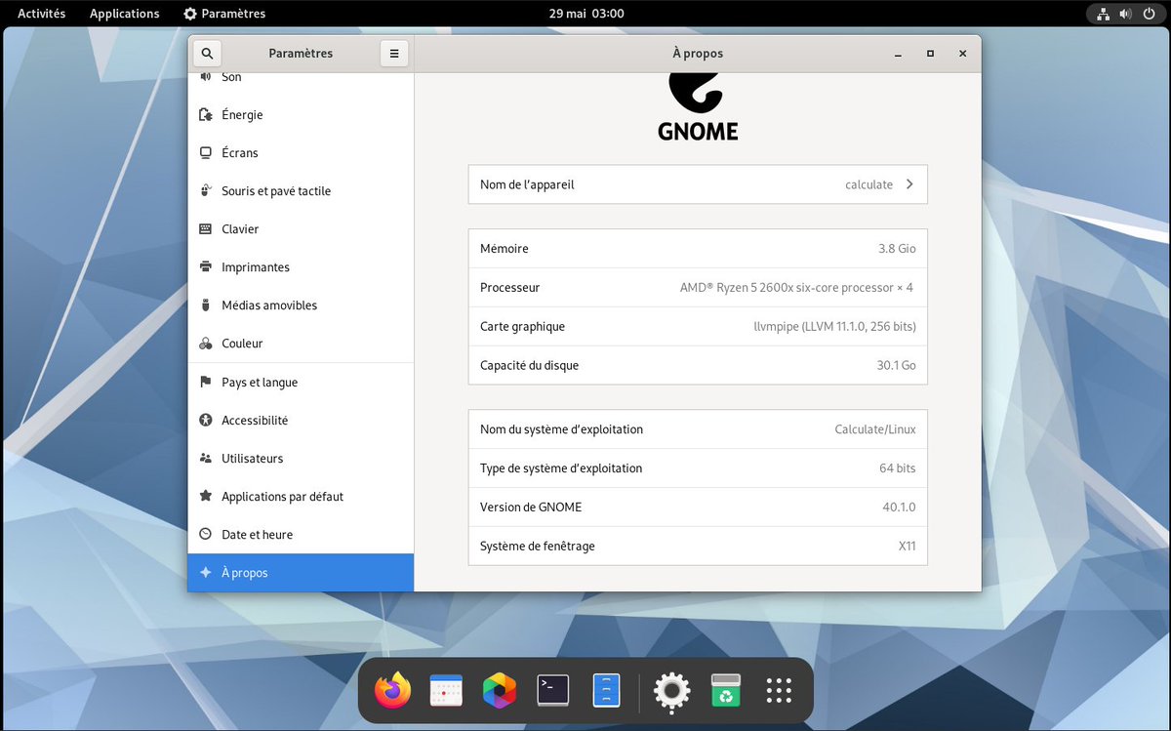The height and width of the screenshot is (731, 1171).
Task: Minimize the Paramètres window
Action: pos(898,54)
